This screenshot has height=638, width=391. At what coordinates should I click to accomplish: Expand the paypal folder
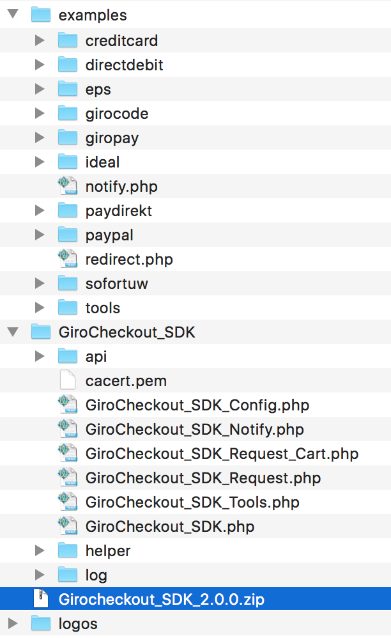(x=40, y=235)
